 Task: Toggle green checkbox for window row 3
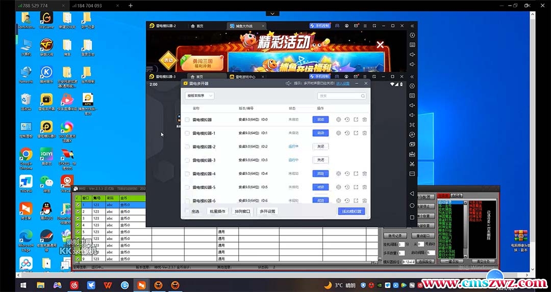(x=78, y=219)
